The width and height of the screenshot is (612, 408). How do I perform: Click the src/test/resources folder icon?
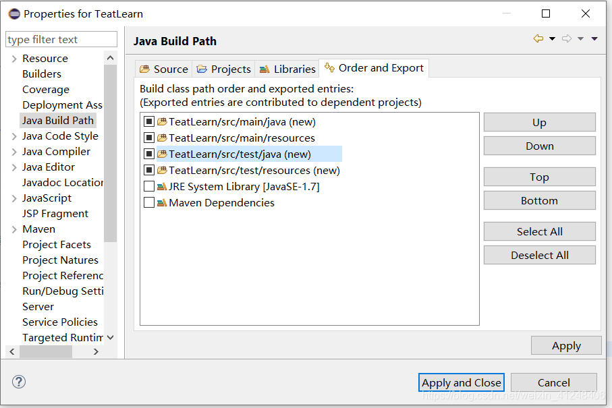(162, 171)
